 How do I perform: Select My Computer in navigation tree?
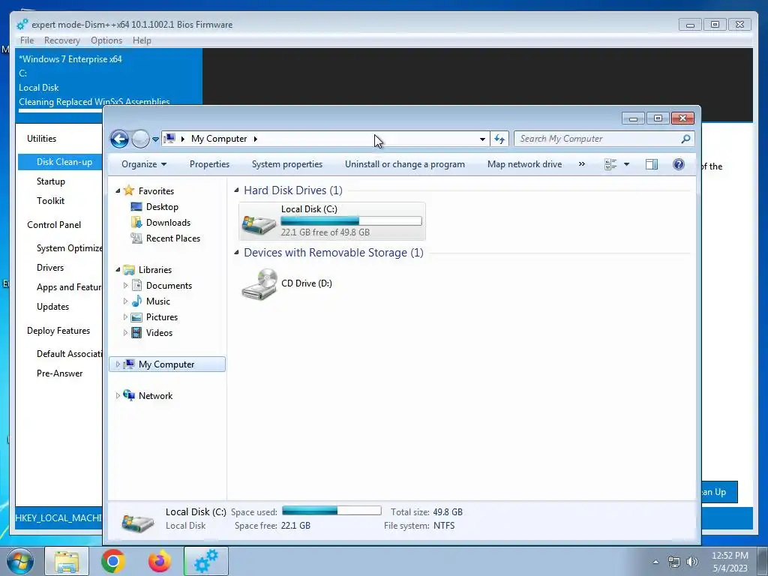(166, 364)
